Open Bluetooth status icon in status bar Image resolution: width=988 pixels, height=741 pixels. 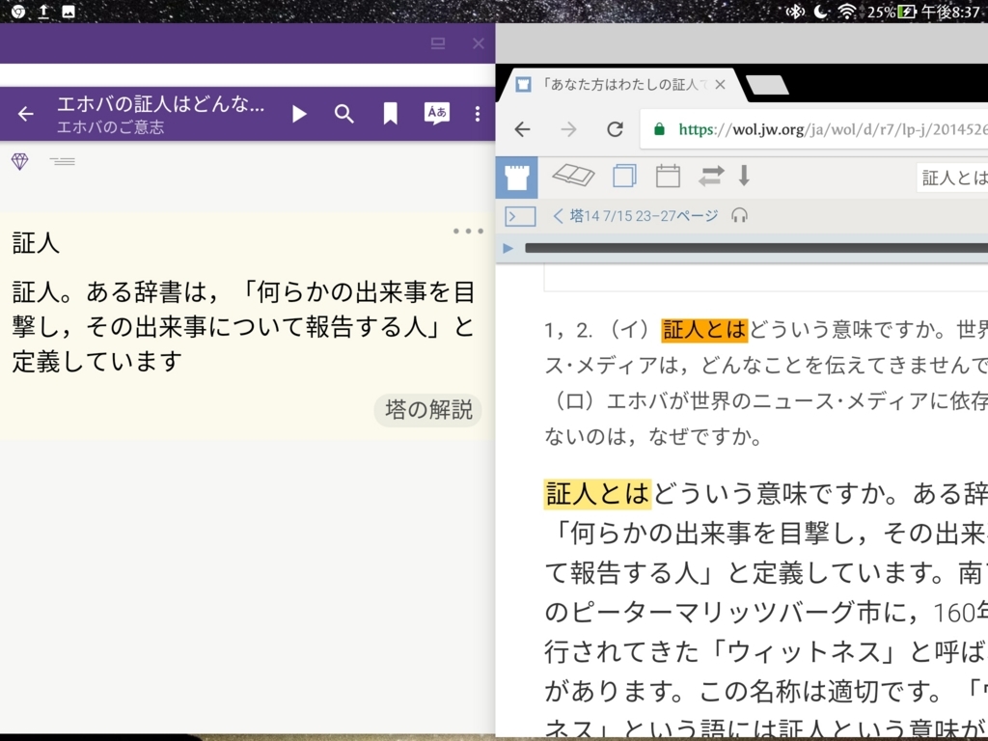tap(795, 12)
